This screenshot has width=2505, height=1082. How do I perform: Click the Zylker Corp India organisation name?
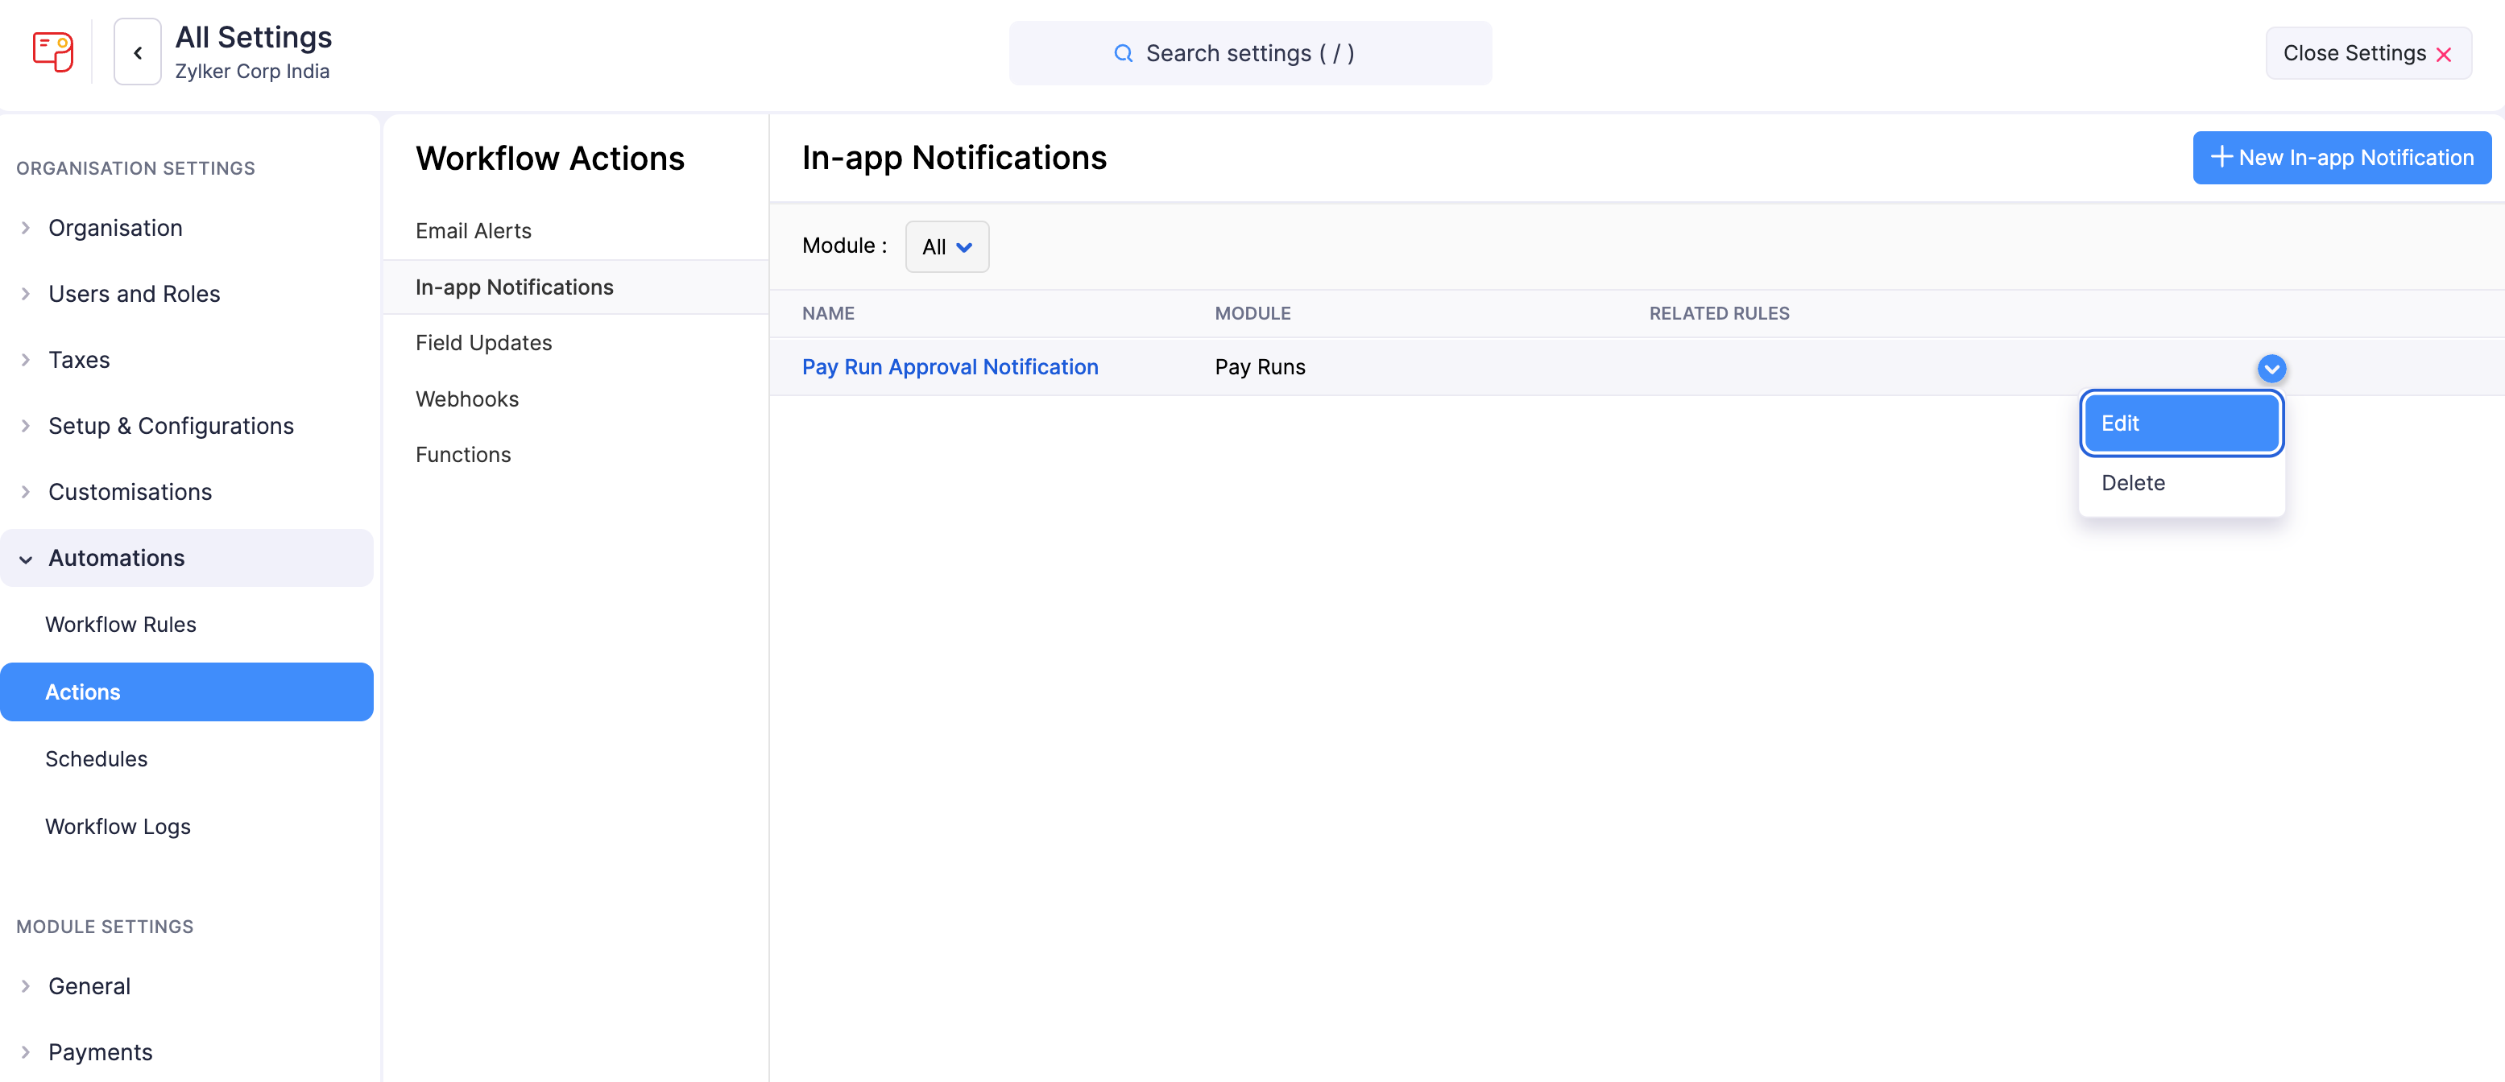[252, 71]
